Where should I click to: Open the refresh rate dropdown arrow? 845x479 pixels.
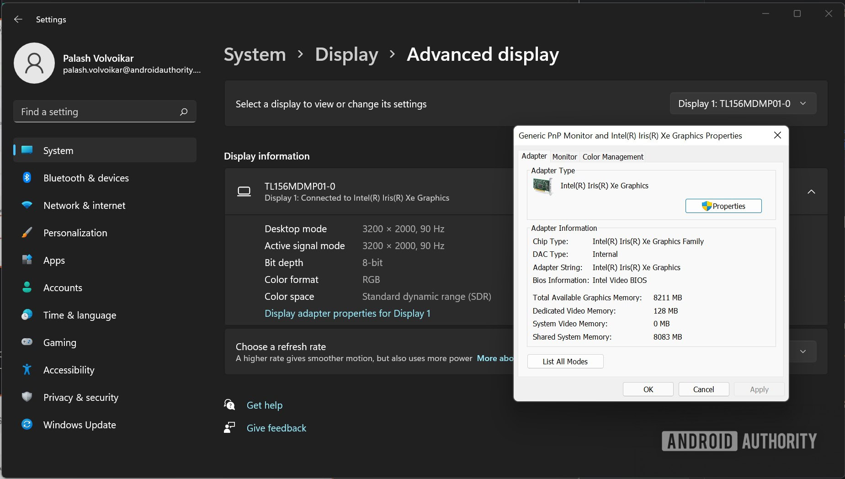[803, 351]
